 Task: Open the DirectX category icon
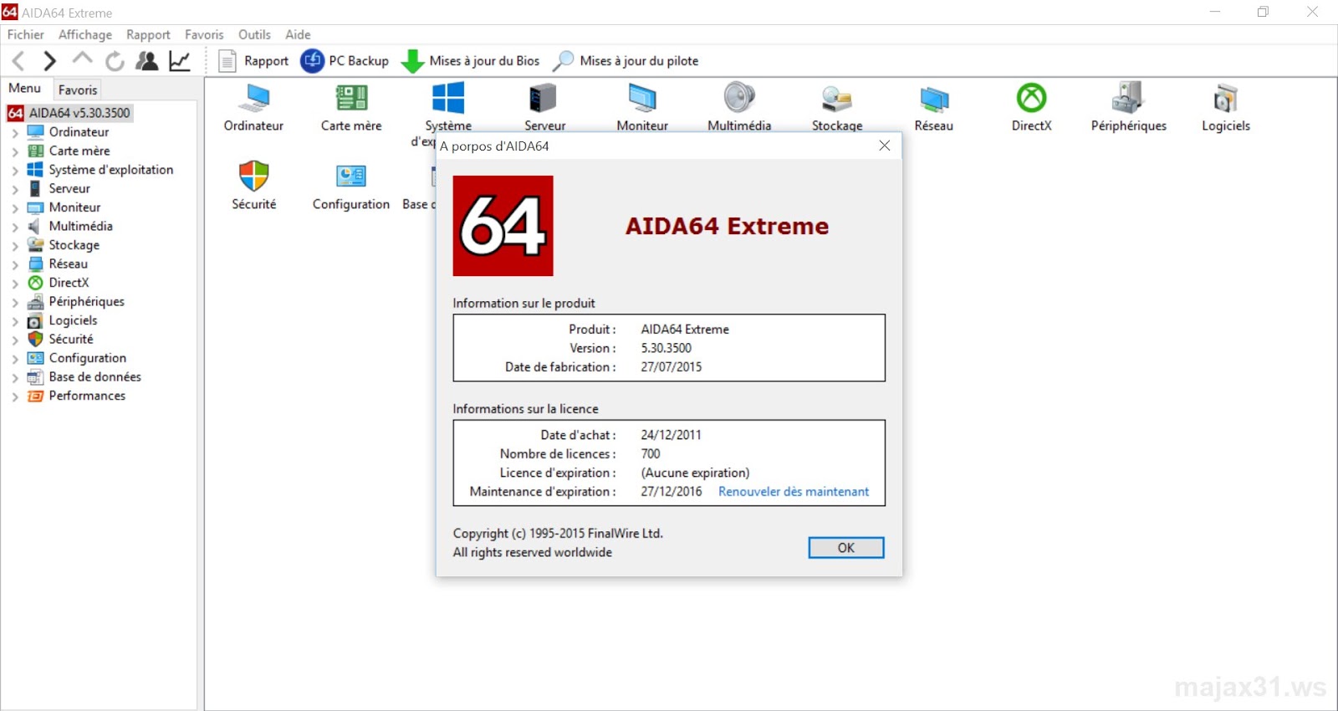click(x=1031, y=107)
